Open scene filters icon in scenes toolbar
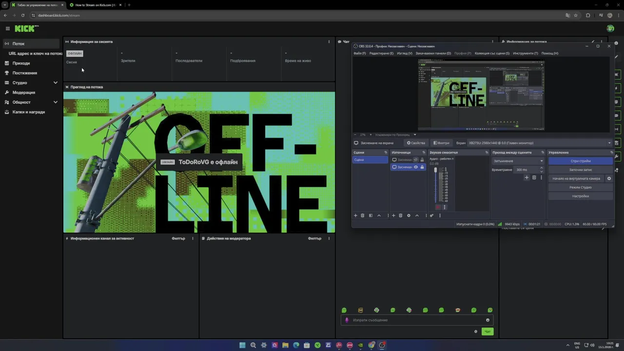The image size is (624, 351). (370, 215)
